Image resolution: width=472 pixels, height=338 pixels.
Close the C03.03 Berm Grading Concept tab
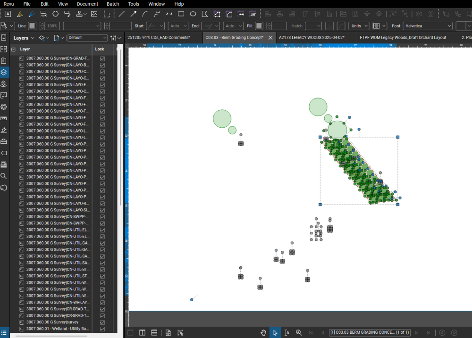pos(270,38)
